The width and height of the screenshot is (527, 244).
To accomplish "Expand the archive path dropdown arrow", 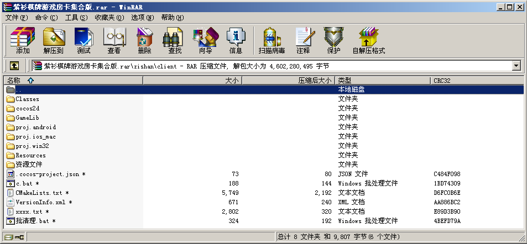I will (516, 66).
